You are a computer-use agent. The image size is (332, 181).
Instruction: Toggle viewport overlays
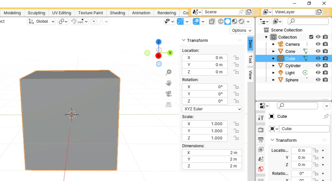tap(196, 21)
